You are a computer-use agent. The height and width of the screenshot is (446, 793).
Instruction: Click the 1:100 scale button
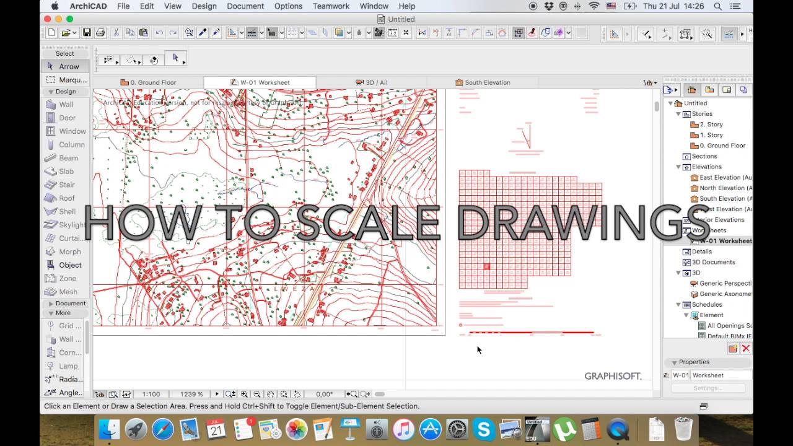[151, 394]
